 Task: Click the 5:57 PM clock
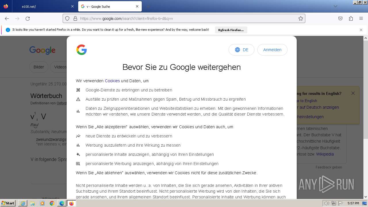click(353, 203)
